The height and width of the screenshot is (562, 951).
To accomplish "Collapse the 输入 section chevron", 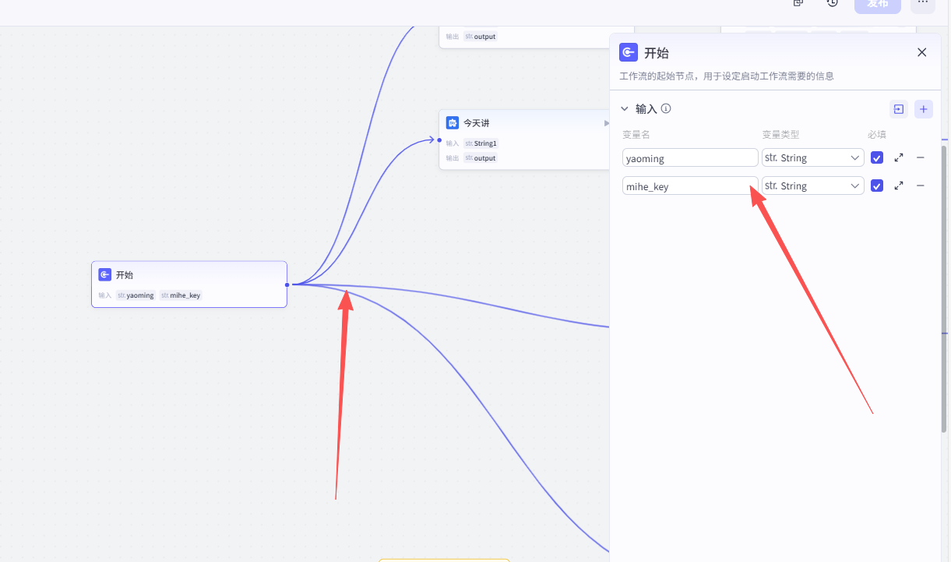I will [625, 109].
